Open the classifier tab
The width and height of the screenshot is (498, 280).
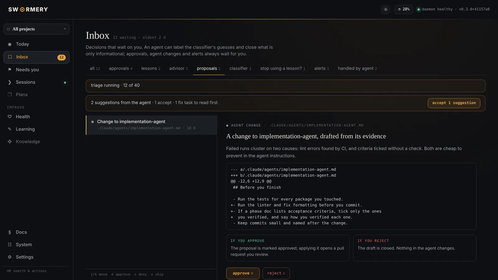[x=240, y=68]
